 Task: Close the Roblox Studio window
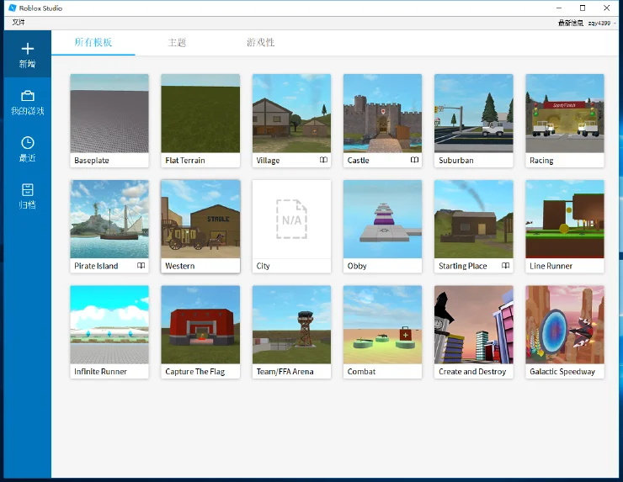(606, 8)
